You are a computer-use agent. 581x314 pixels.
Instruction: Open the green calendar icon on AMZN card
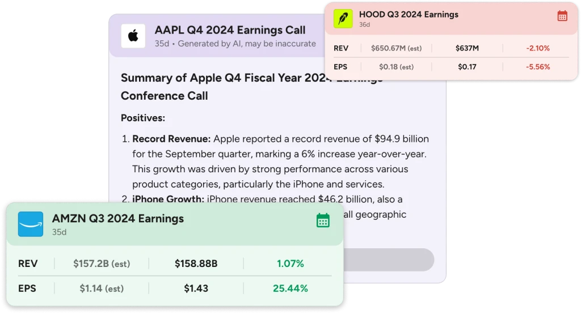click(x=323, y=220)
